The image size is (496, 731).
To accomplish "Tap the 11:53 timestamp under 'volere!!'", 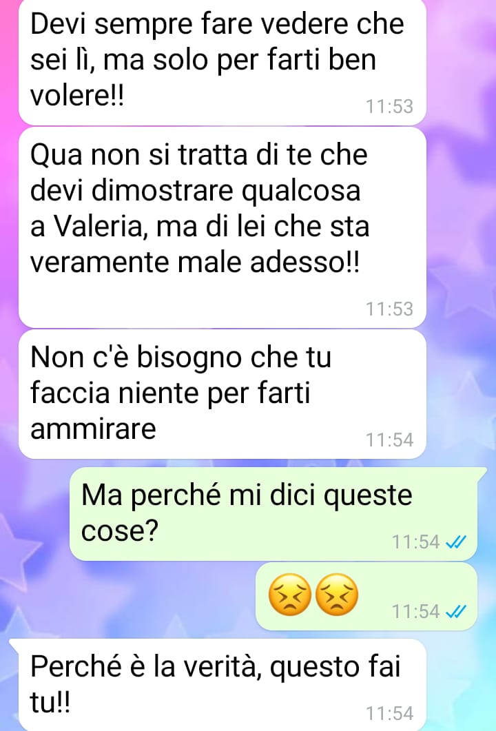I will [389, 106].
